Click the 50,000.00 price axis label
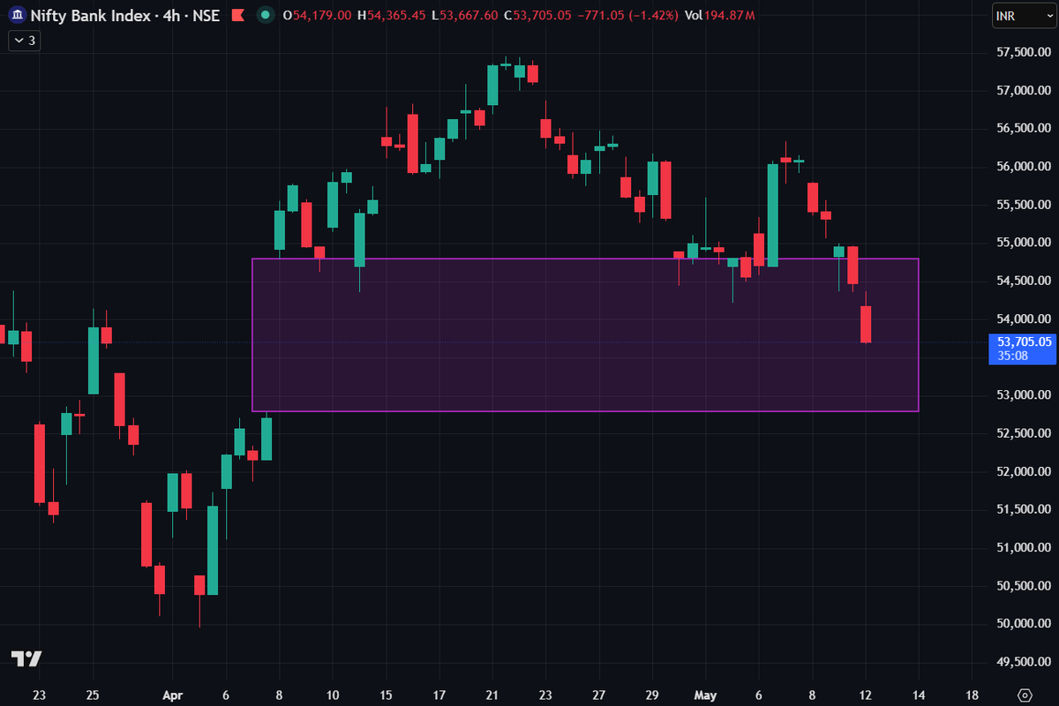1059x706 pixels. pos(1024,623)
